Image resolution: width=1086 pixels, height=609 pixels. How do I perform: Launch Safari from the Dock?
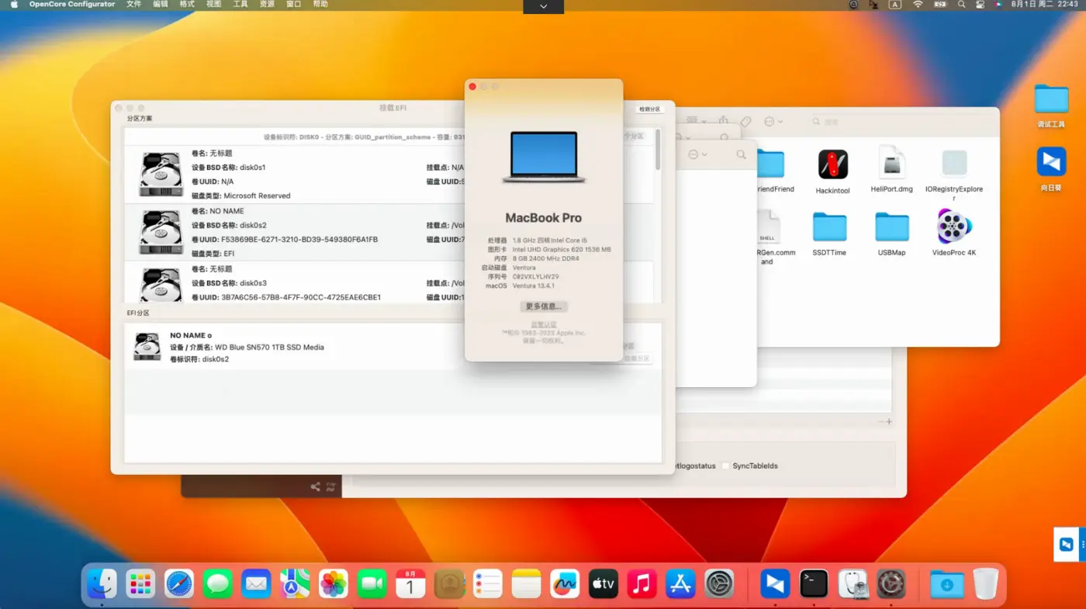(179, 583)
